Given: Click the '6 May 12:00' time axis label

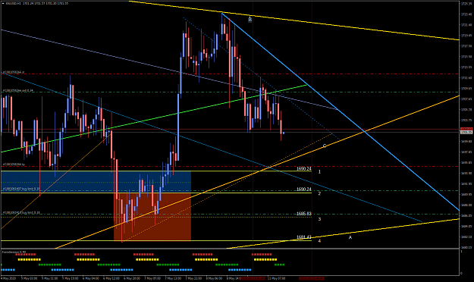Looking at the screenshot, I should click(111, 278).
